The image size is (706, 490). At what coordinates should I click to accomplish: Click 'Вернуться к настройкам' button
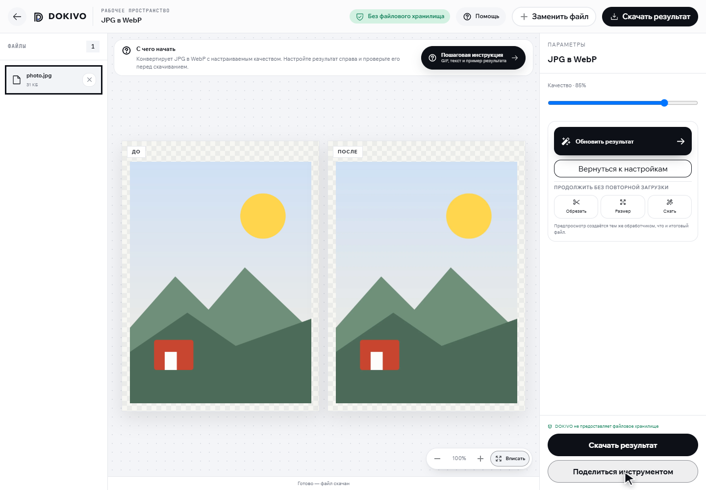(623, 169)
